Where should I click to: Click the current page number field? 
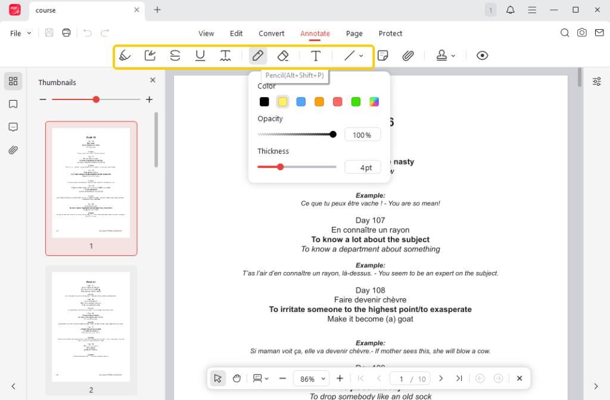(x=401, y=379)
